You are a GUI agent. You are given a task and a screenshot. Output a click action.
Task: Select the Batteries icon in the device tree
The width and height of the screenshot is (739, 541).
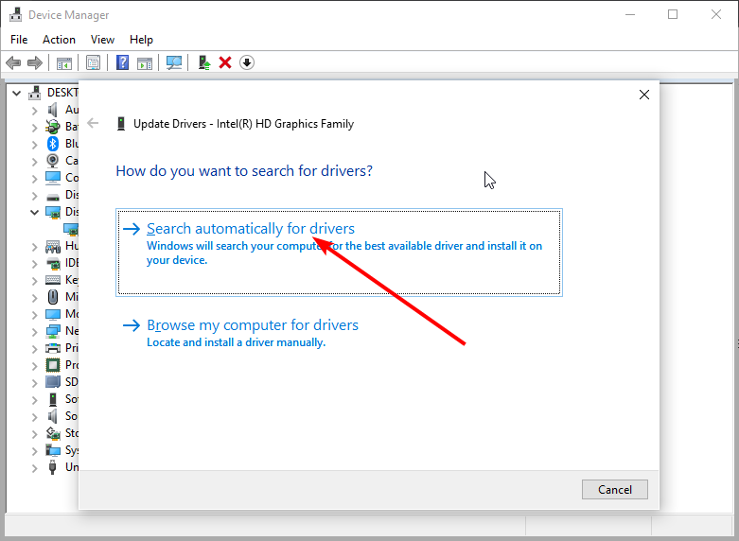pyautogui.click(x=53, y=127)
